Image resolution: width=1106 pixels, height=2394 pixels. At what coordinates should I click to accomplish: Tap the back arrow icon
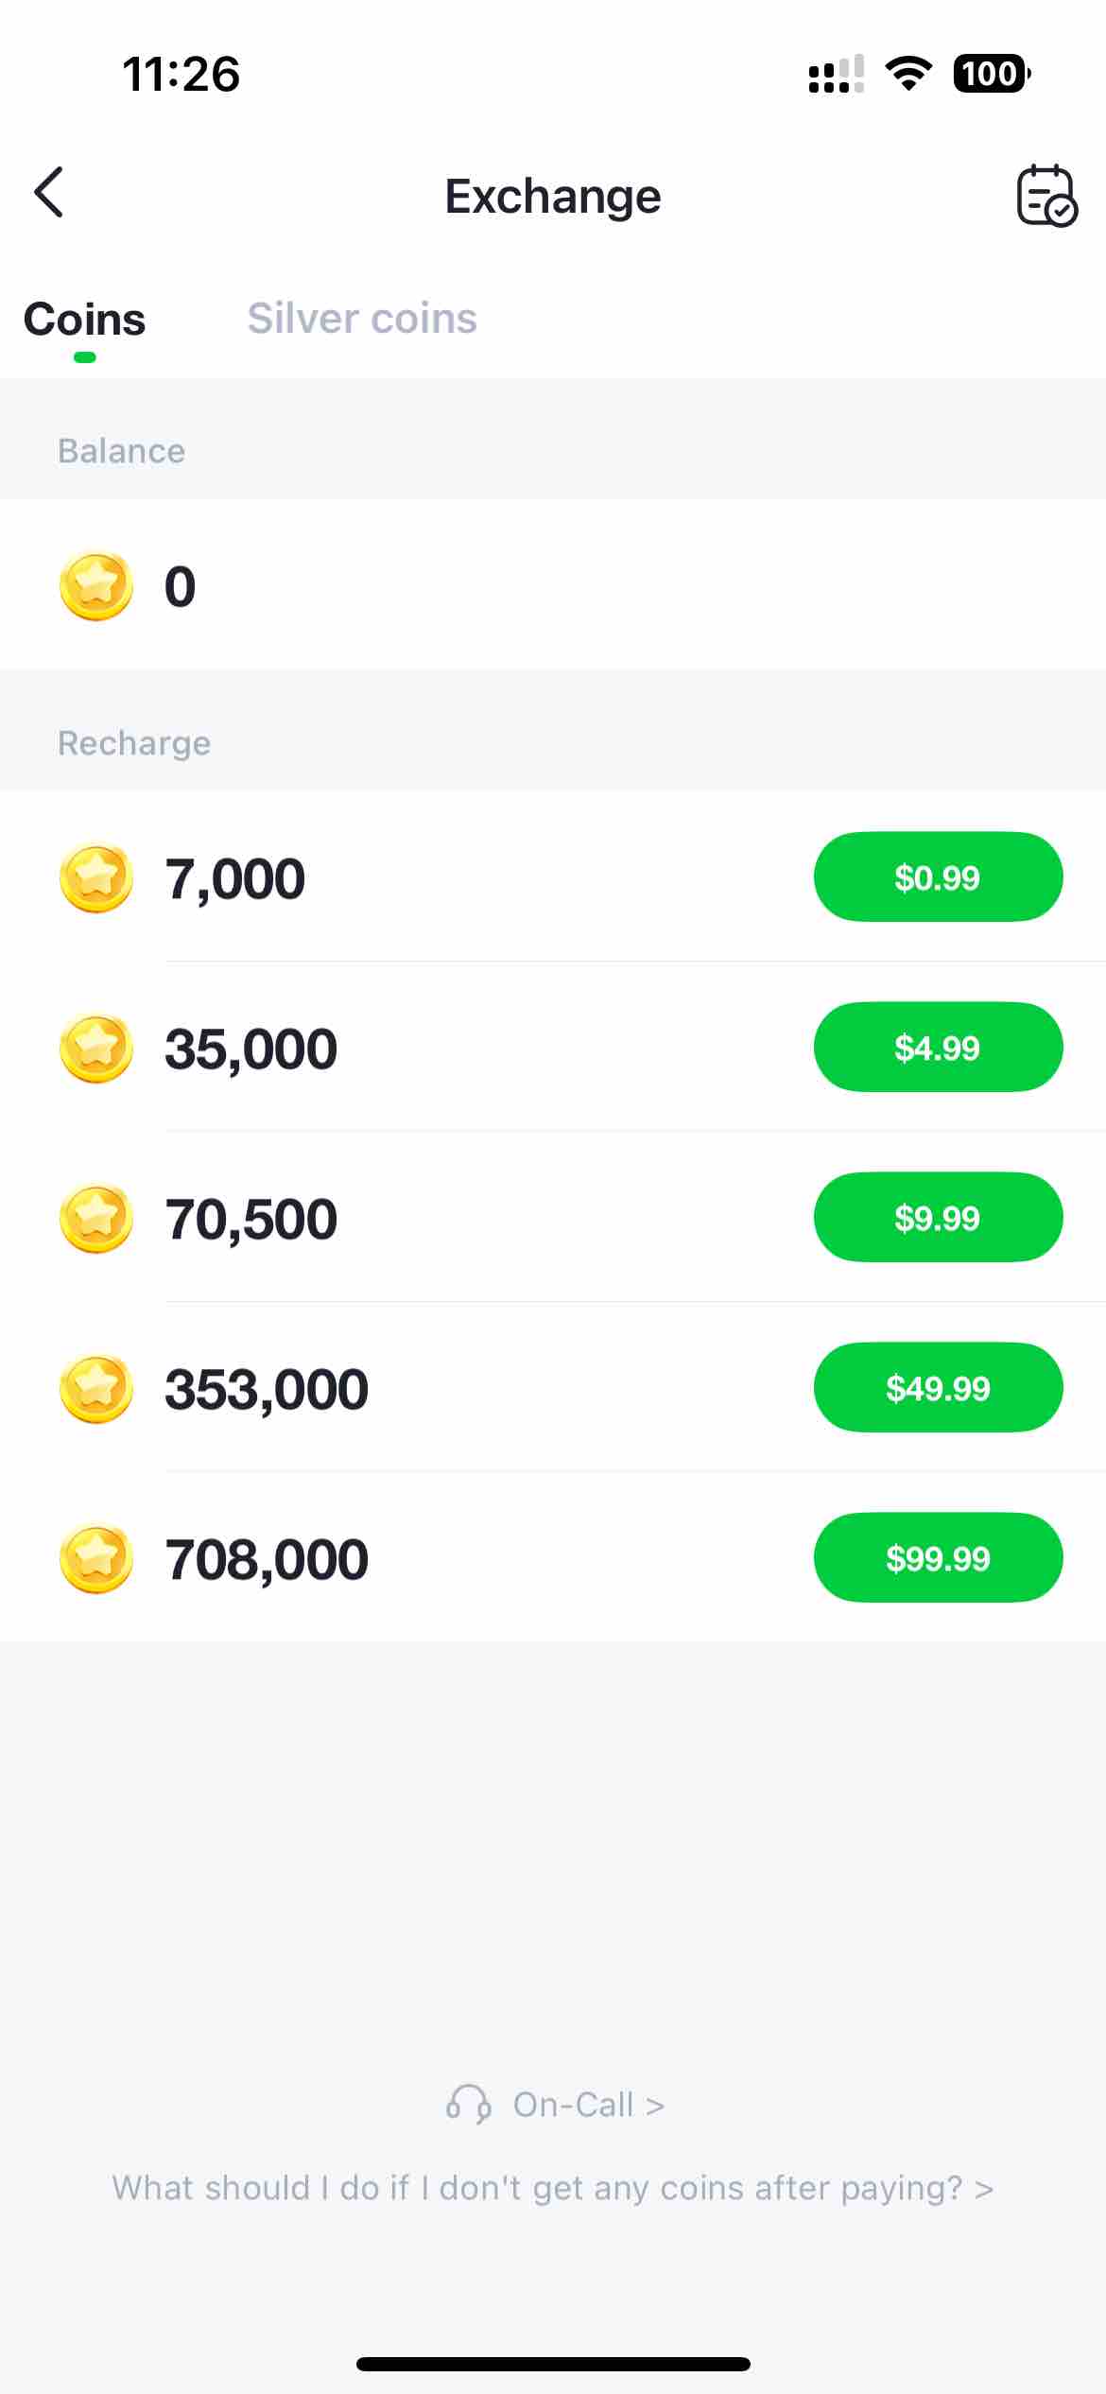point(49,193)
